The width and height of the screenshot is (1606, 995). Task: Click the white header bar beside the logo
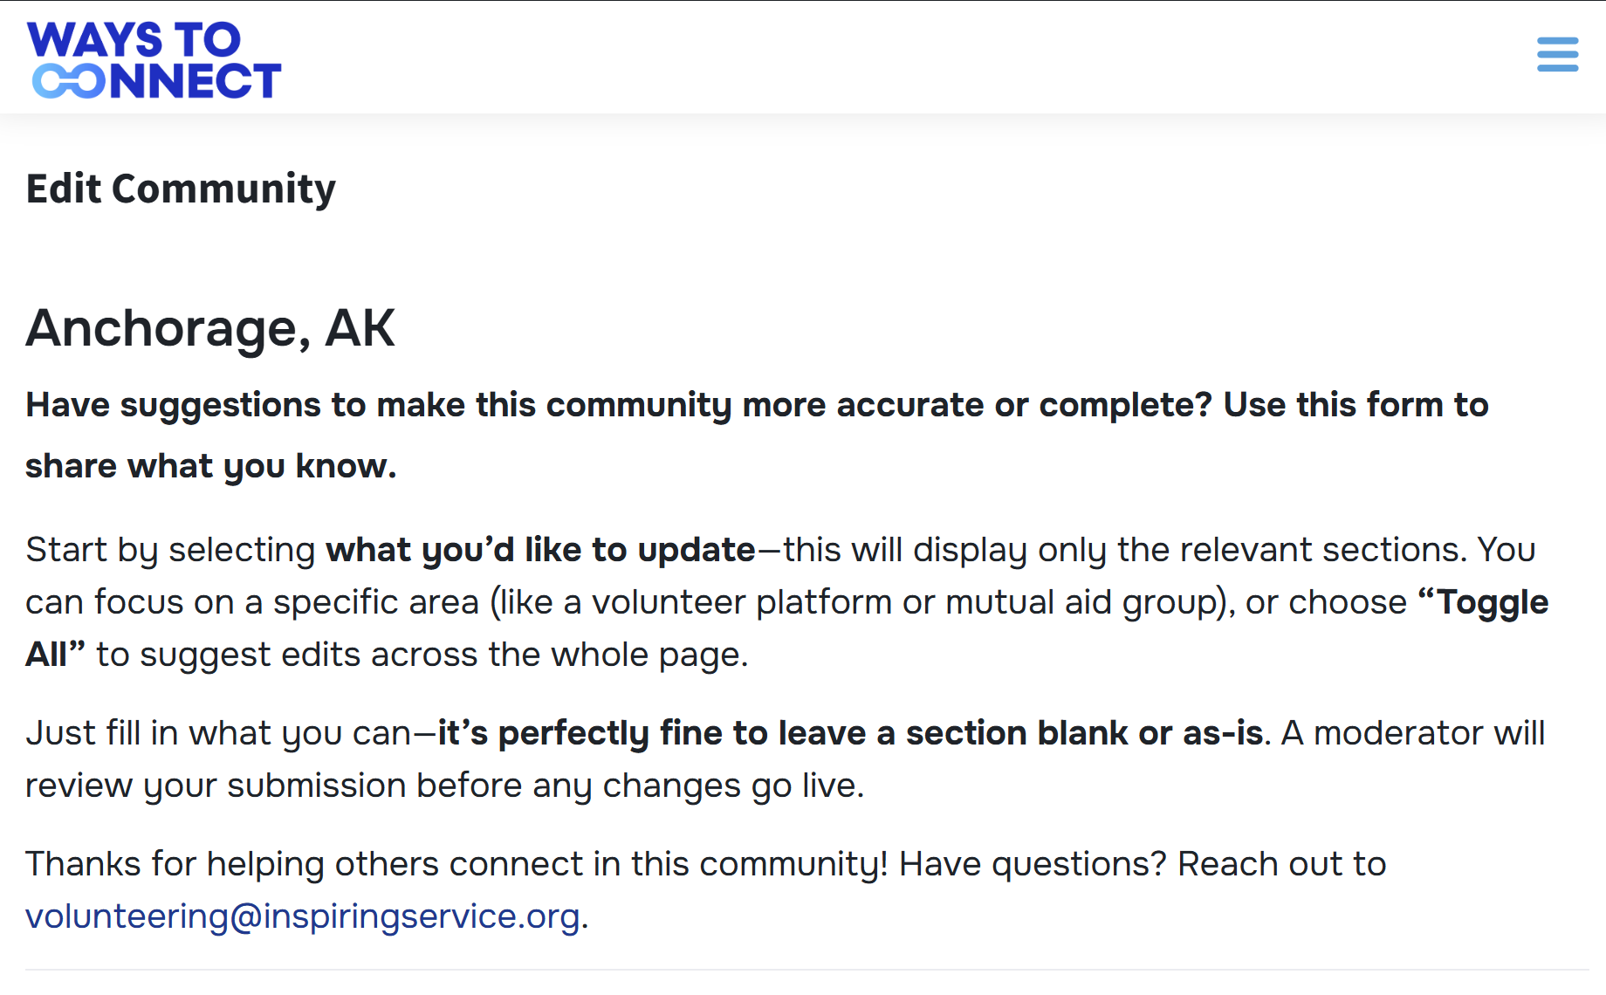(x=873, y=58)
